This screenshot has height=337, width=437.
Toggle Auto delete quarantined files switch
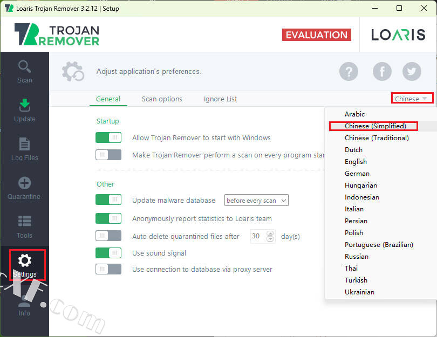tap(108, 236)
